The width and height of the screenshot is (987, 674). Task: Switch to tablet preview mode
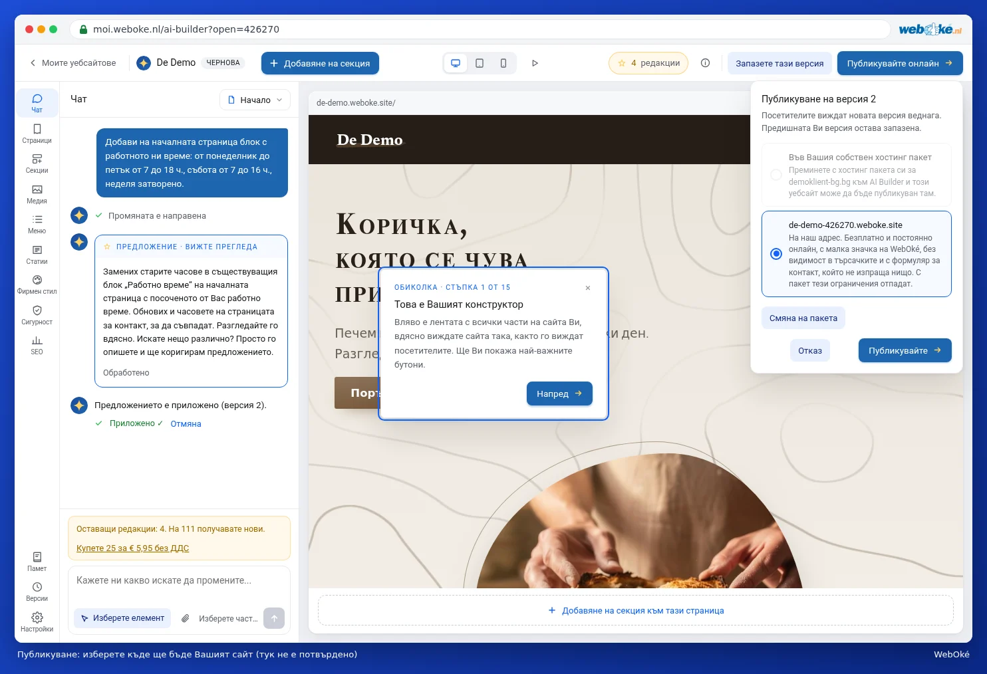(x=480, y=63)
